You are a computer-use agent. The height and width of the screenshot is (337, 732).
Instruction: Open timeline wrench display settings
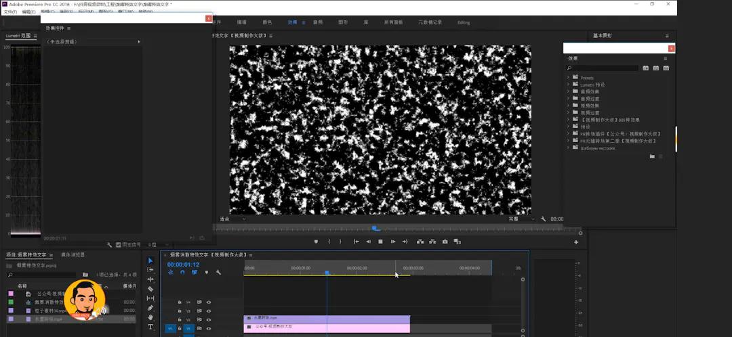[x=218, y=272]
